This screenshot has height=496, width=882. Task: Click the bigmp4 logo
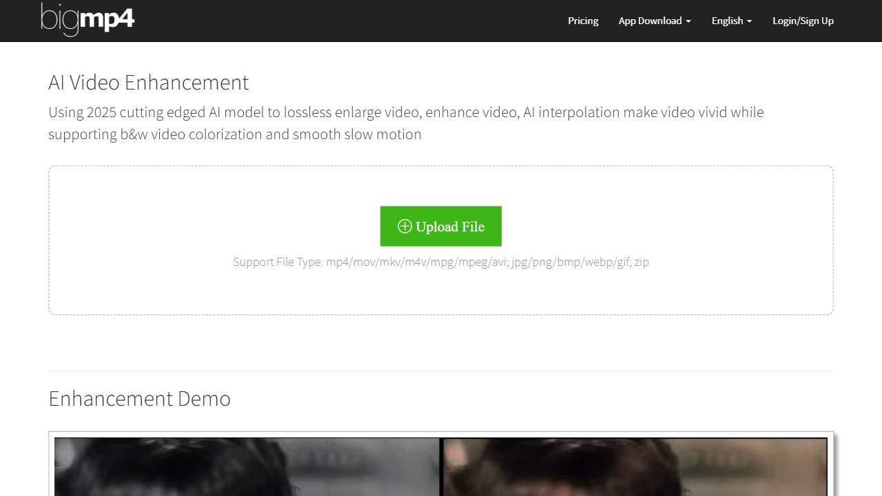[88, 19]
